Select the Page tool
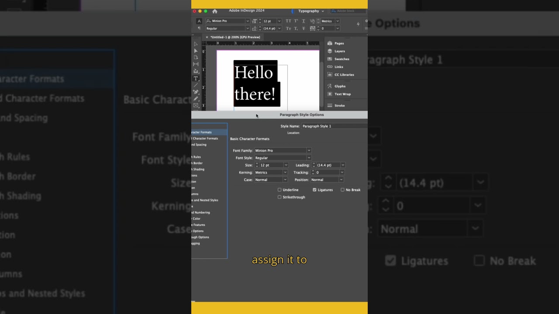Image resolution: width=559 pixels, height=314 pixels. point(196,57)
